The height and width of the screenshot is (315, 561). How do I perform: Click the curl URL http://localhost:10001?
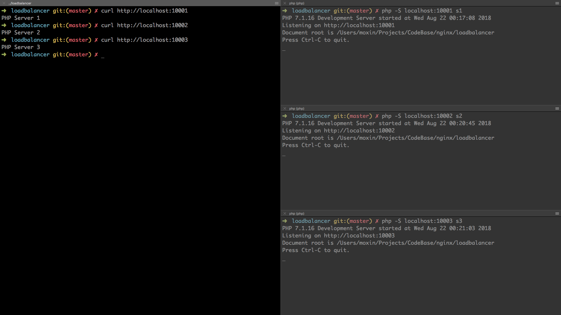(152, 11)
